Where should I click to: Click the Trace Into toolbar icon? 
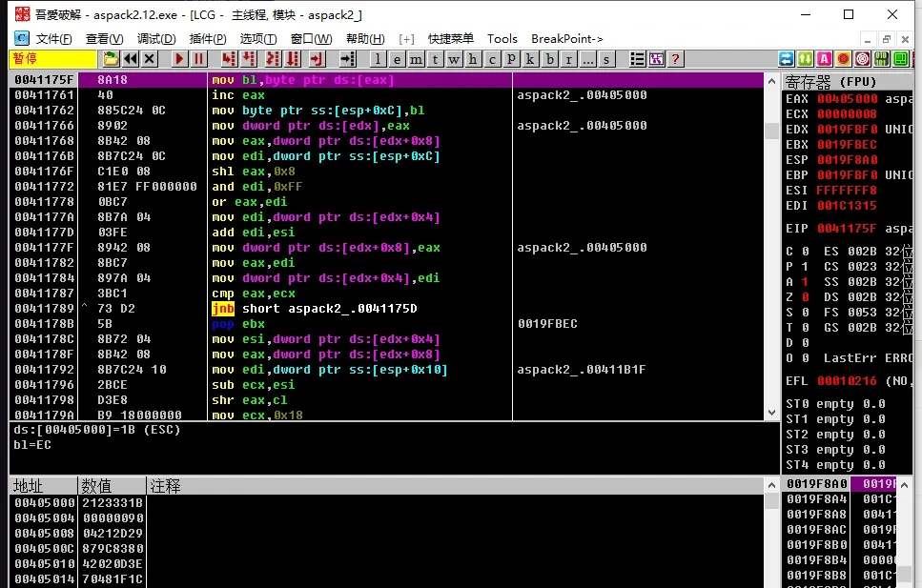coord(273,59)
